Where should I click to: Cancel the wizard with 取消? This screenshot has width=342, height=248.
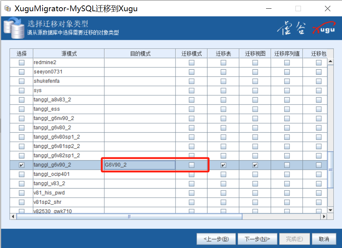click(324, 239)
